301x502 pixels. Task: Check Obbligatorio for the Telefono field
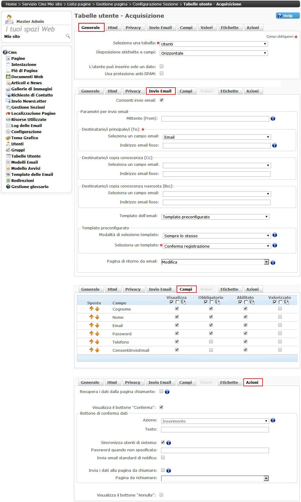coord(211,342)
